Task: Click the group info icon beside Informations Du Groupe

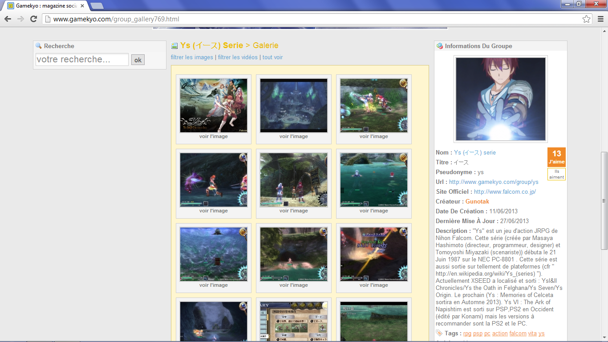Action: tap(440, 46)
